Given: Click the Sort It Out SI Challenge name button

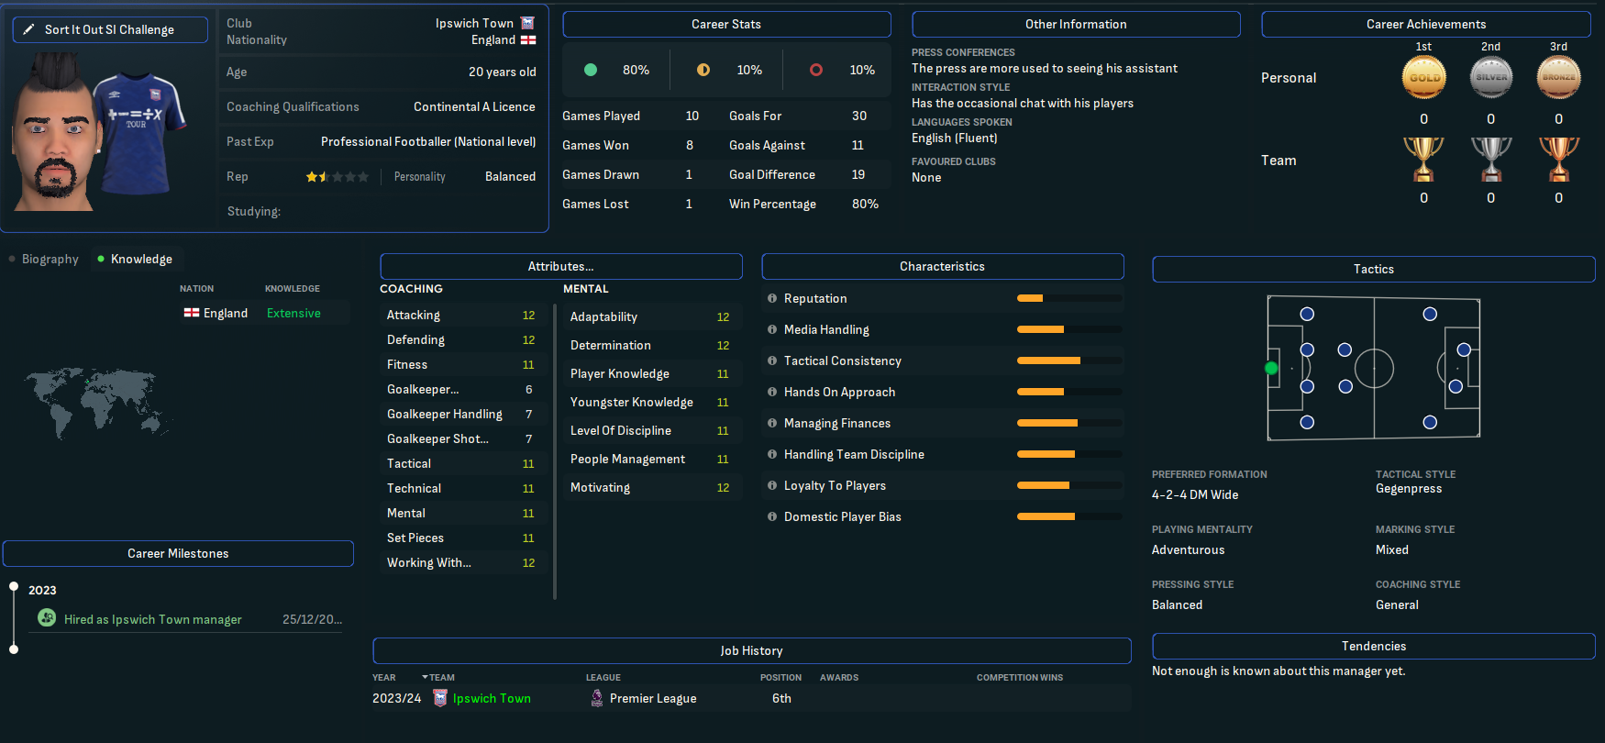Looking at the screenshot, I should [110, 29].
